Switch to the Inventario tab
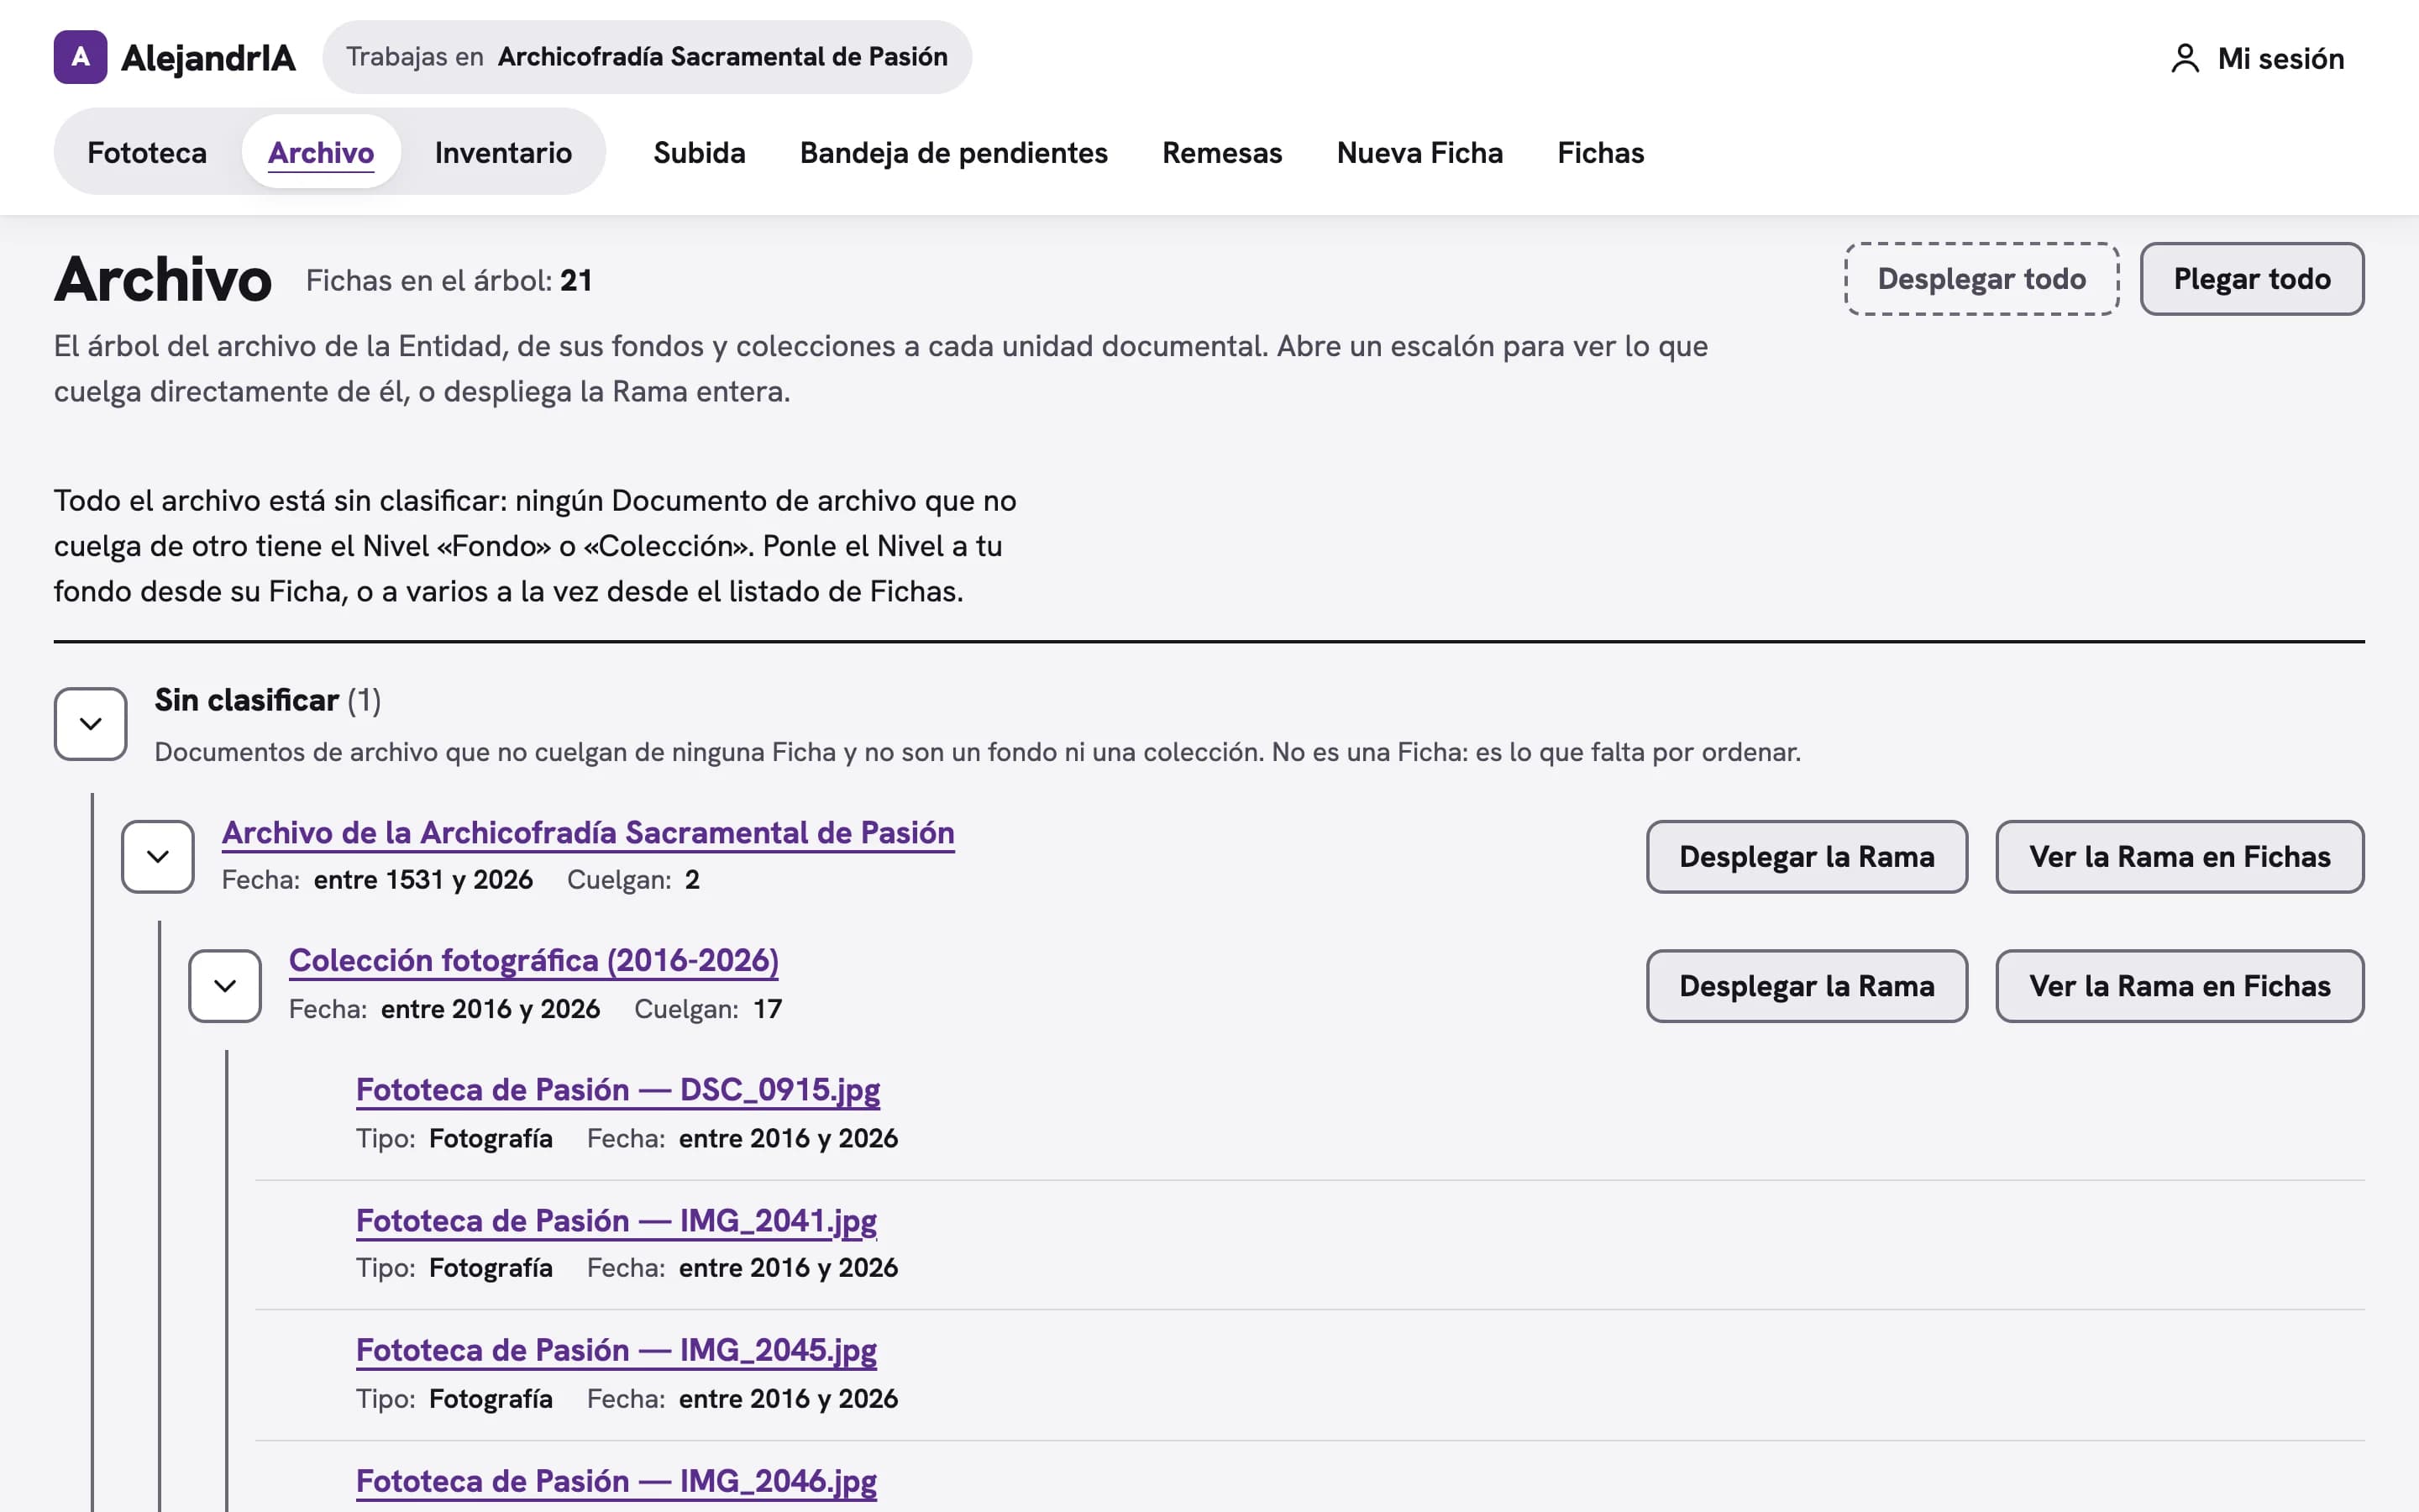Image resolution: width=2419 pixels, height=1512 pixels. (504, 152)
